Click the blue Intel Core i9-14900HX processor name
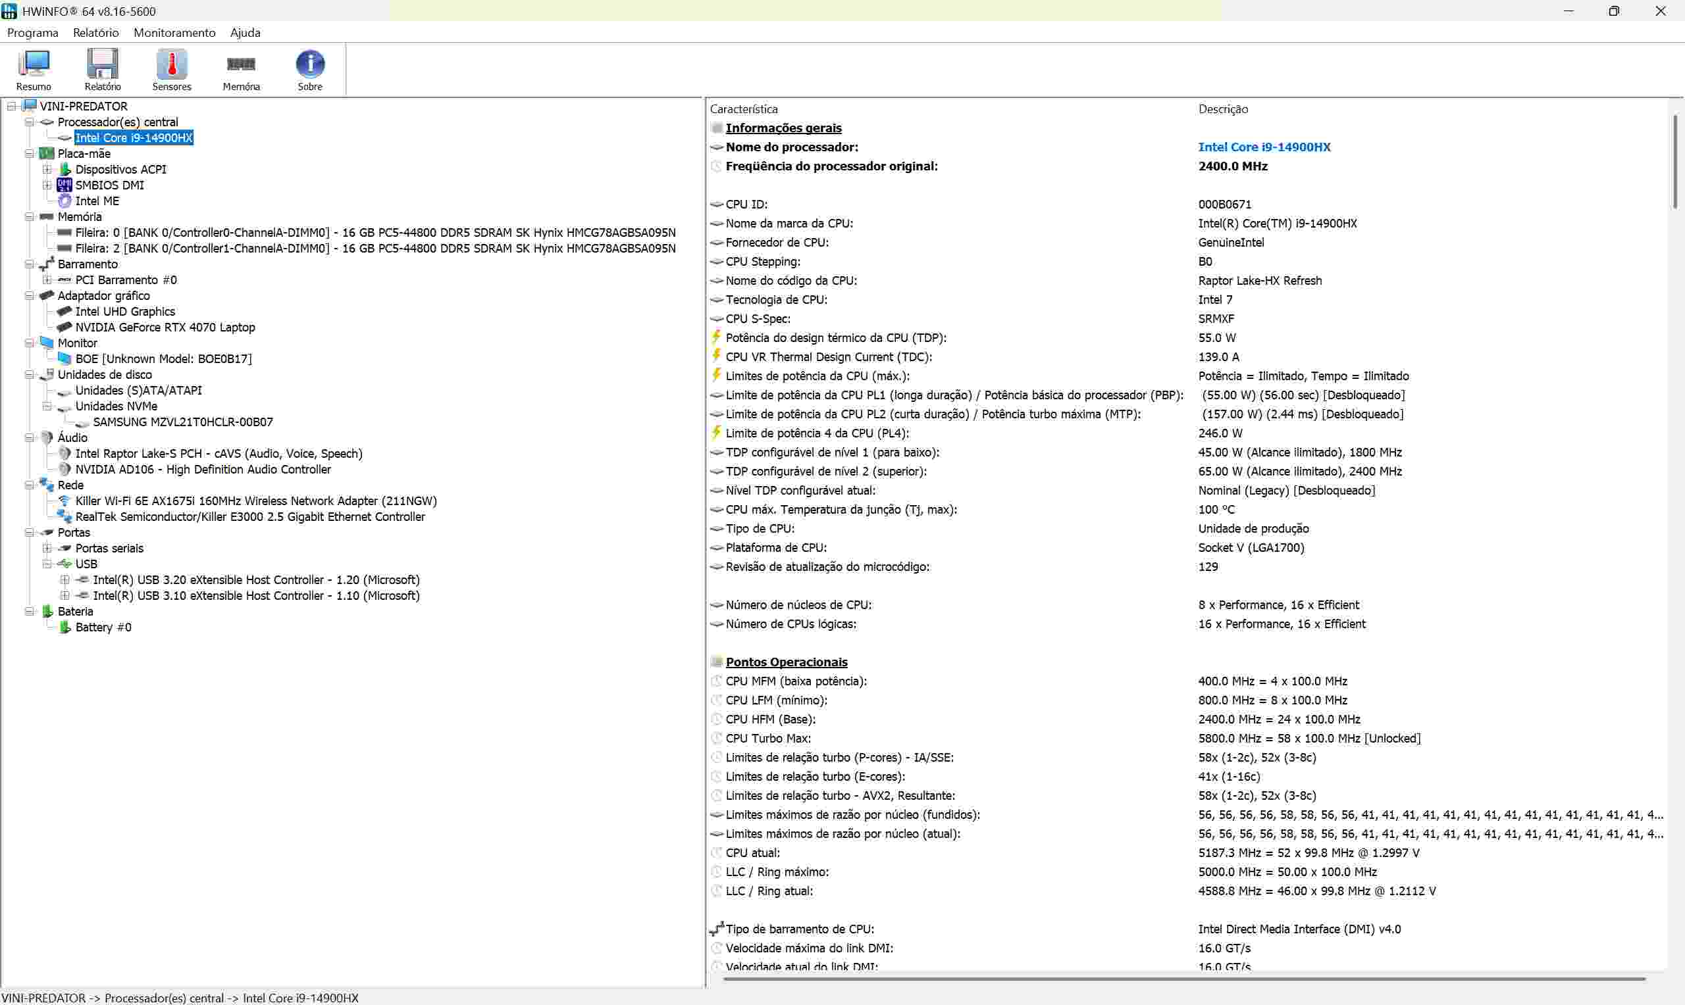The image size is (1685, 1005). click(1264, 147)
